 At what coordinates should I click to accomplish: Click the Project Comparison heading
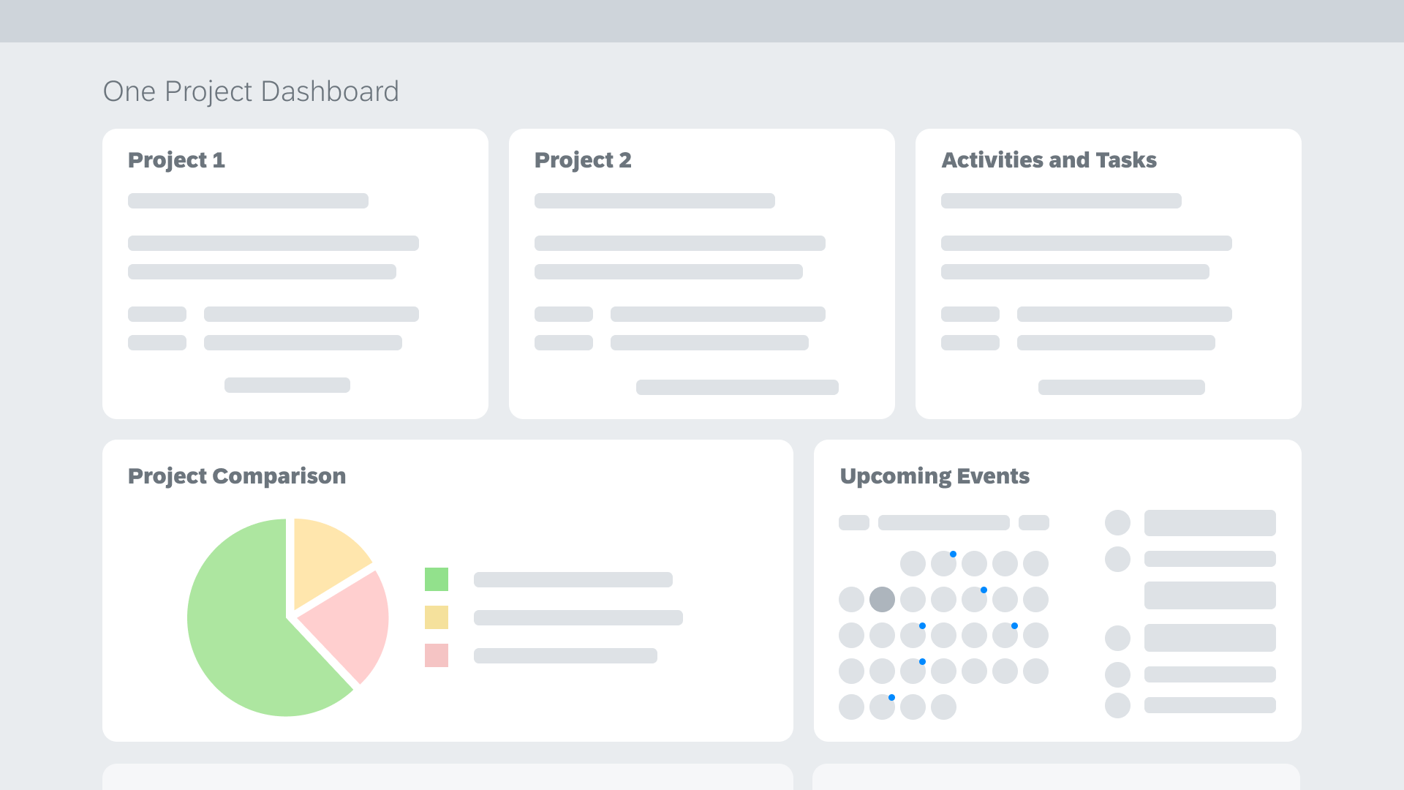coord(237,476)
